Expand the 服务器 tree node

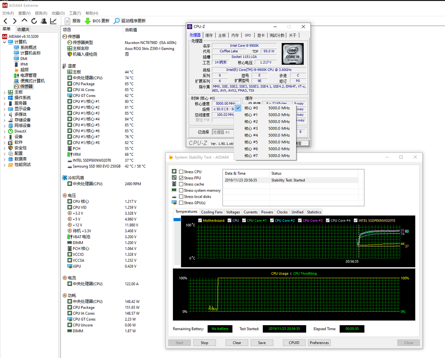[x=4, y=103]
